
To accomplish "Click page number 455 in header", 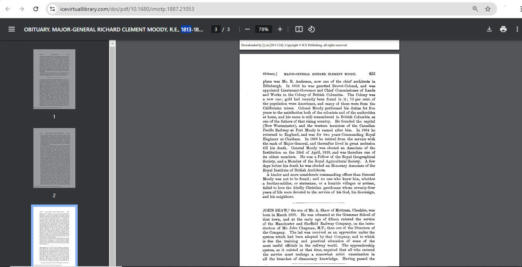I will click(372, 74).
